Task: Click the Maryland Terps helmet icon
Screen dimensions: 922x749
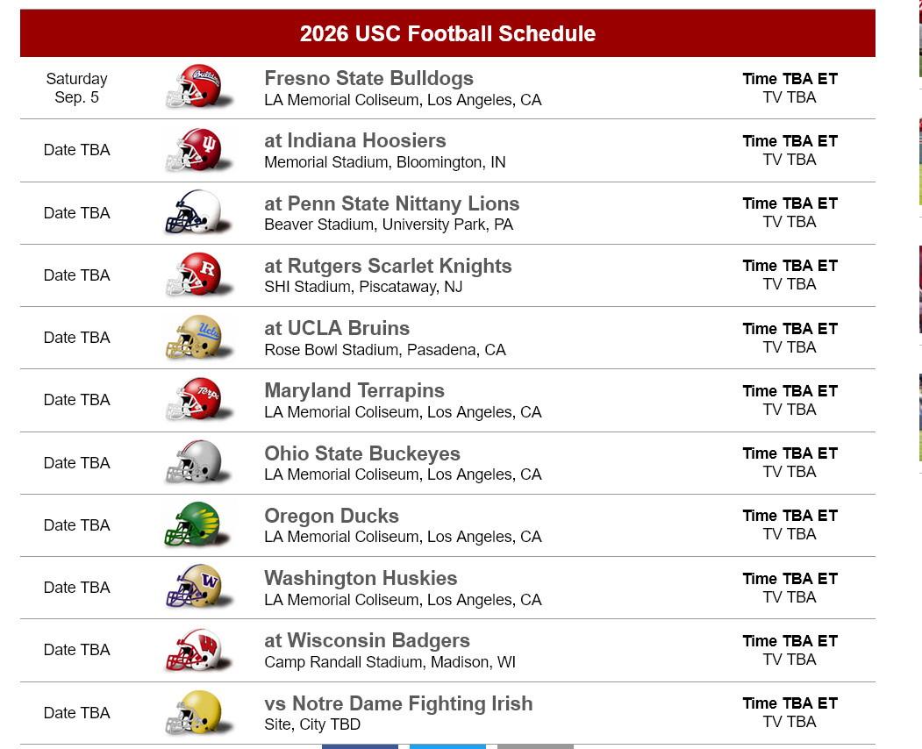Action: tap(199, 400)
